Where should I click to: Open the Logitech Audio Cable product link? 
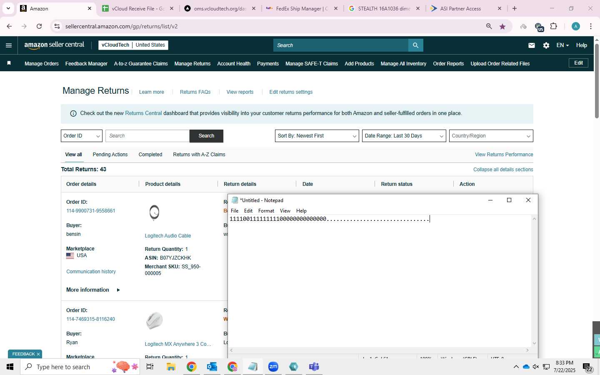click(168, 236)
